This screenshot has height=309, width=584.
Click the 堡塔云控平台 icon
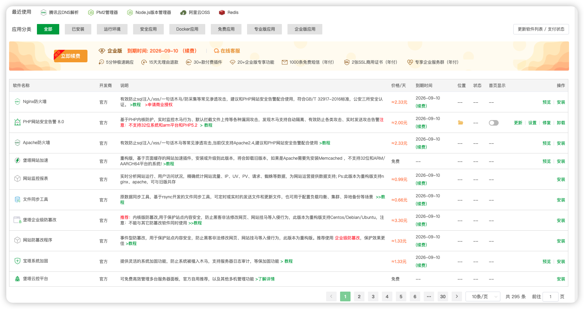click(17, 279)
